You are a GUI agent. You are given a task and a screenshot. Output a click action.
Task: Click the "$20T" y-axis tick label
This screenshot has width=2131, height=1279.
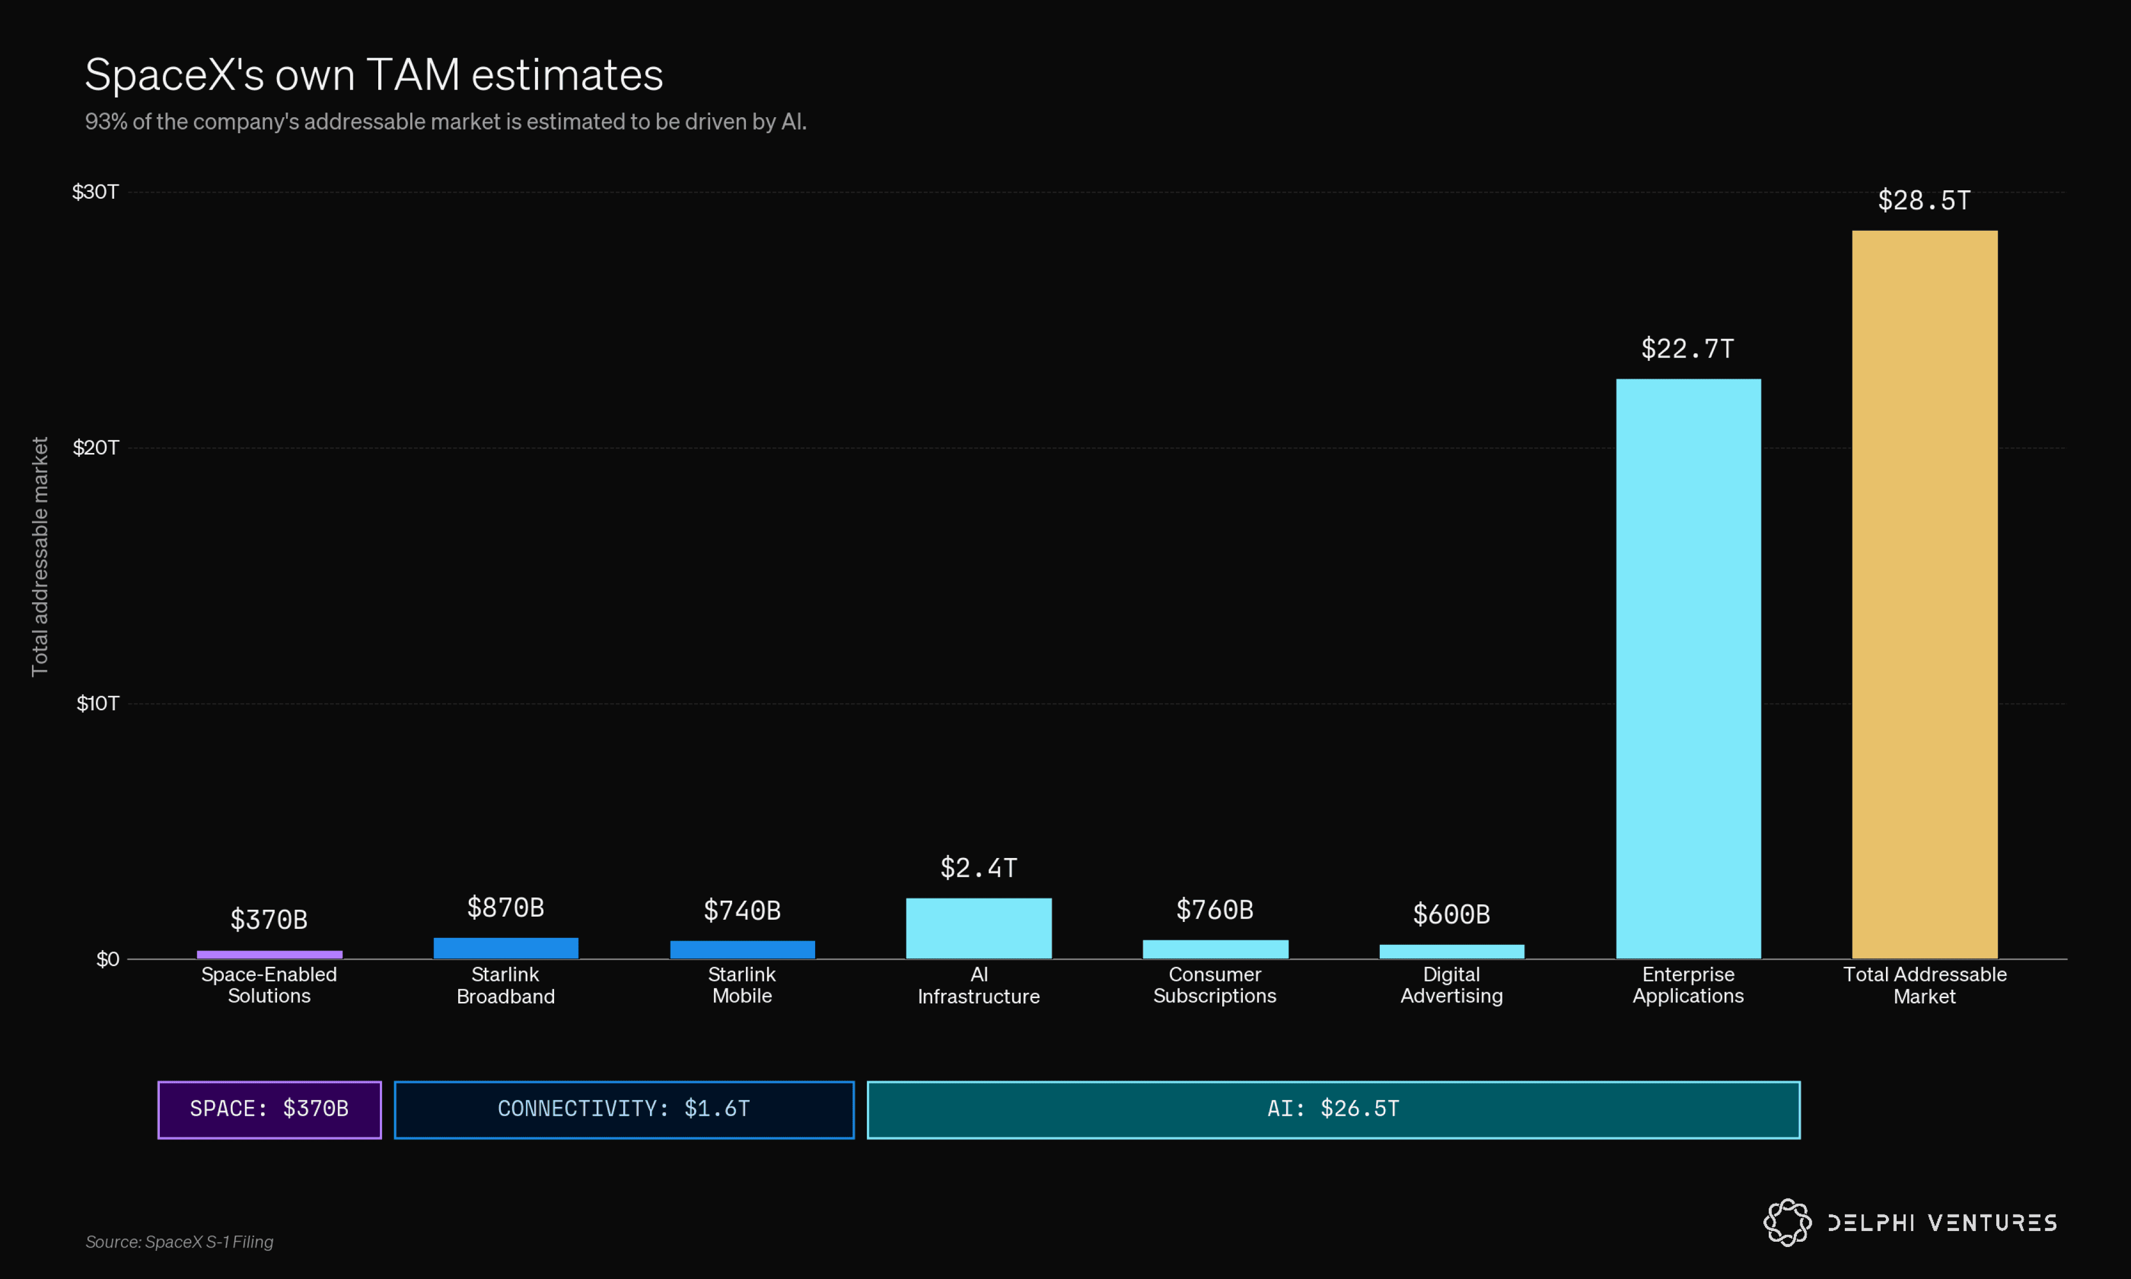95,448
